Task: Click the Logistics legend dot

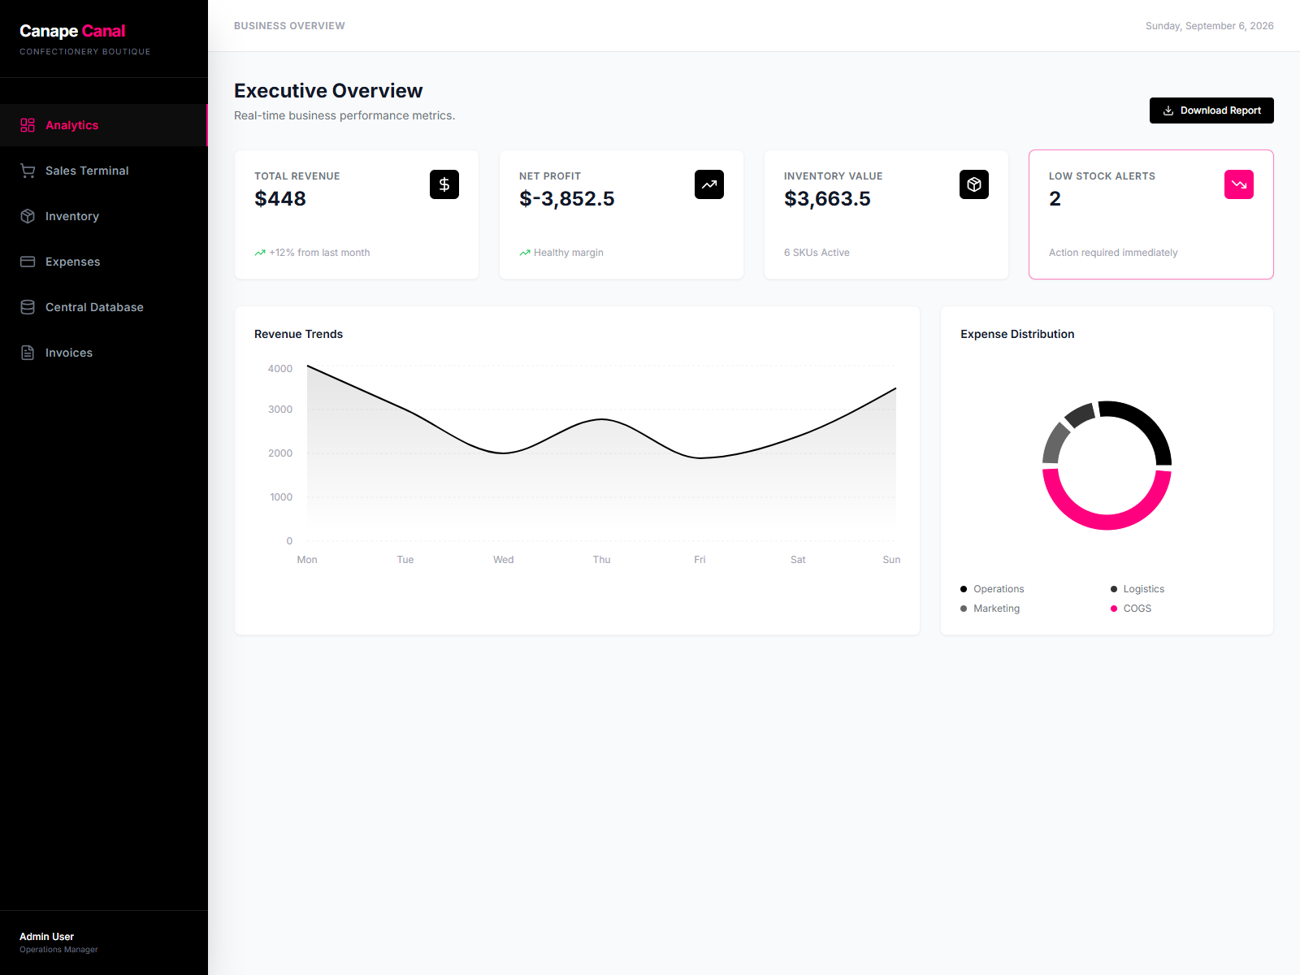Action: 1114,589
